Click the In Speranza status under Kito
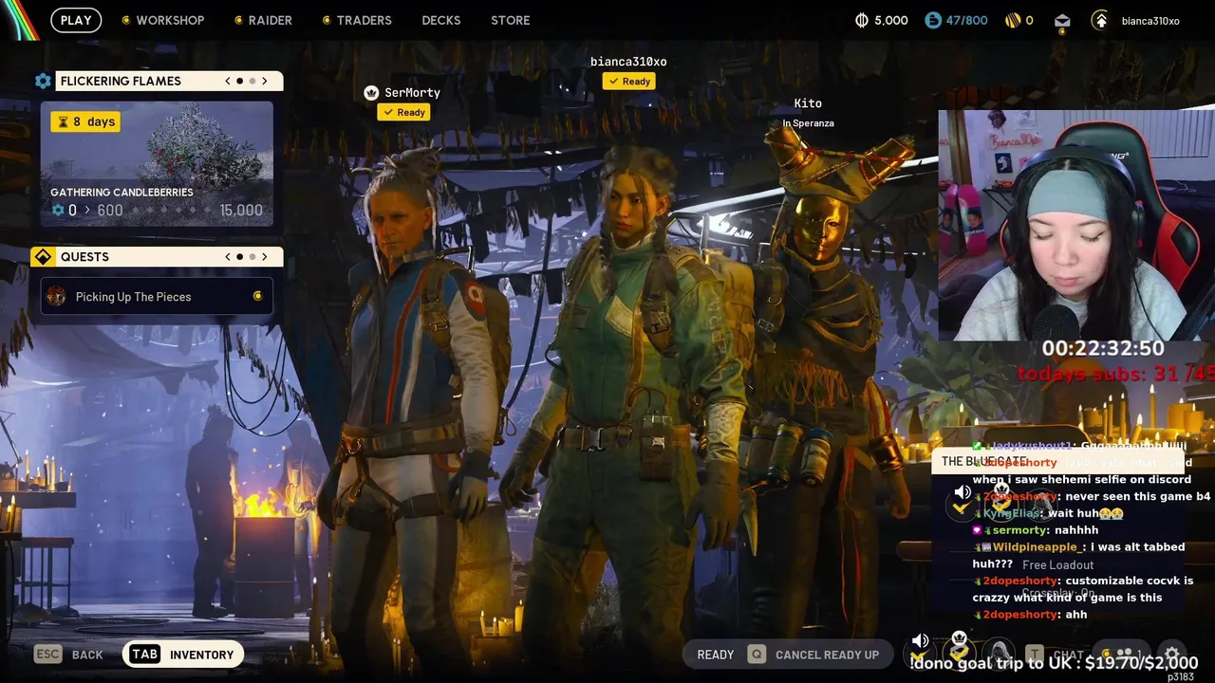Image resolution: width=1215 pixels, height=683 pixels. pos(808,123)
